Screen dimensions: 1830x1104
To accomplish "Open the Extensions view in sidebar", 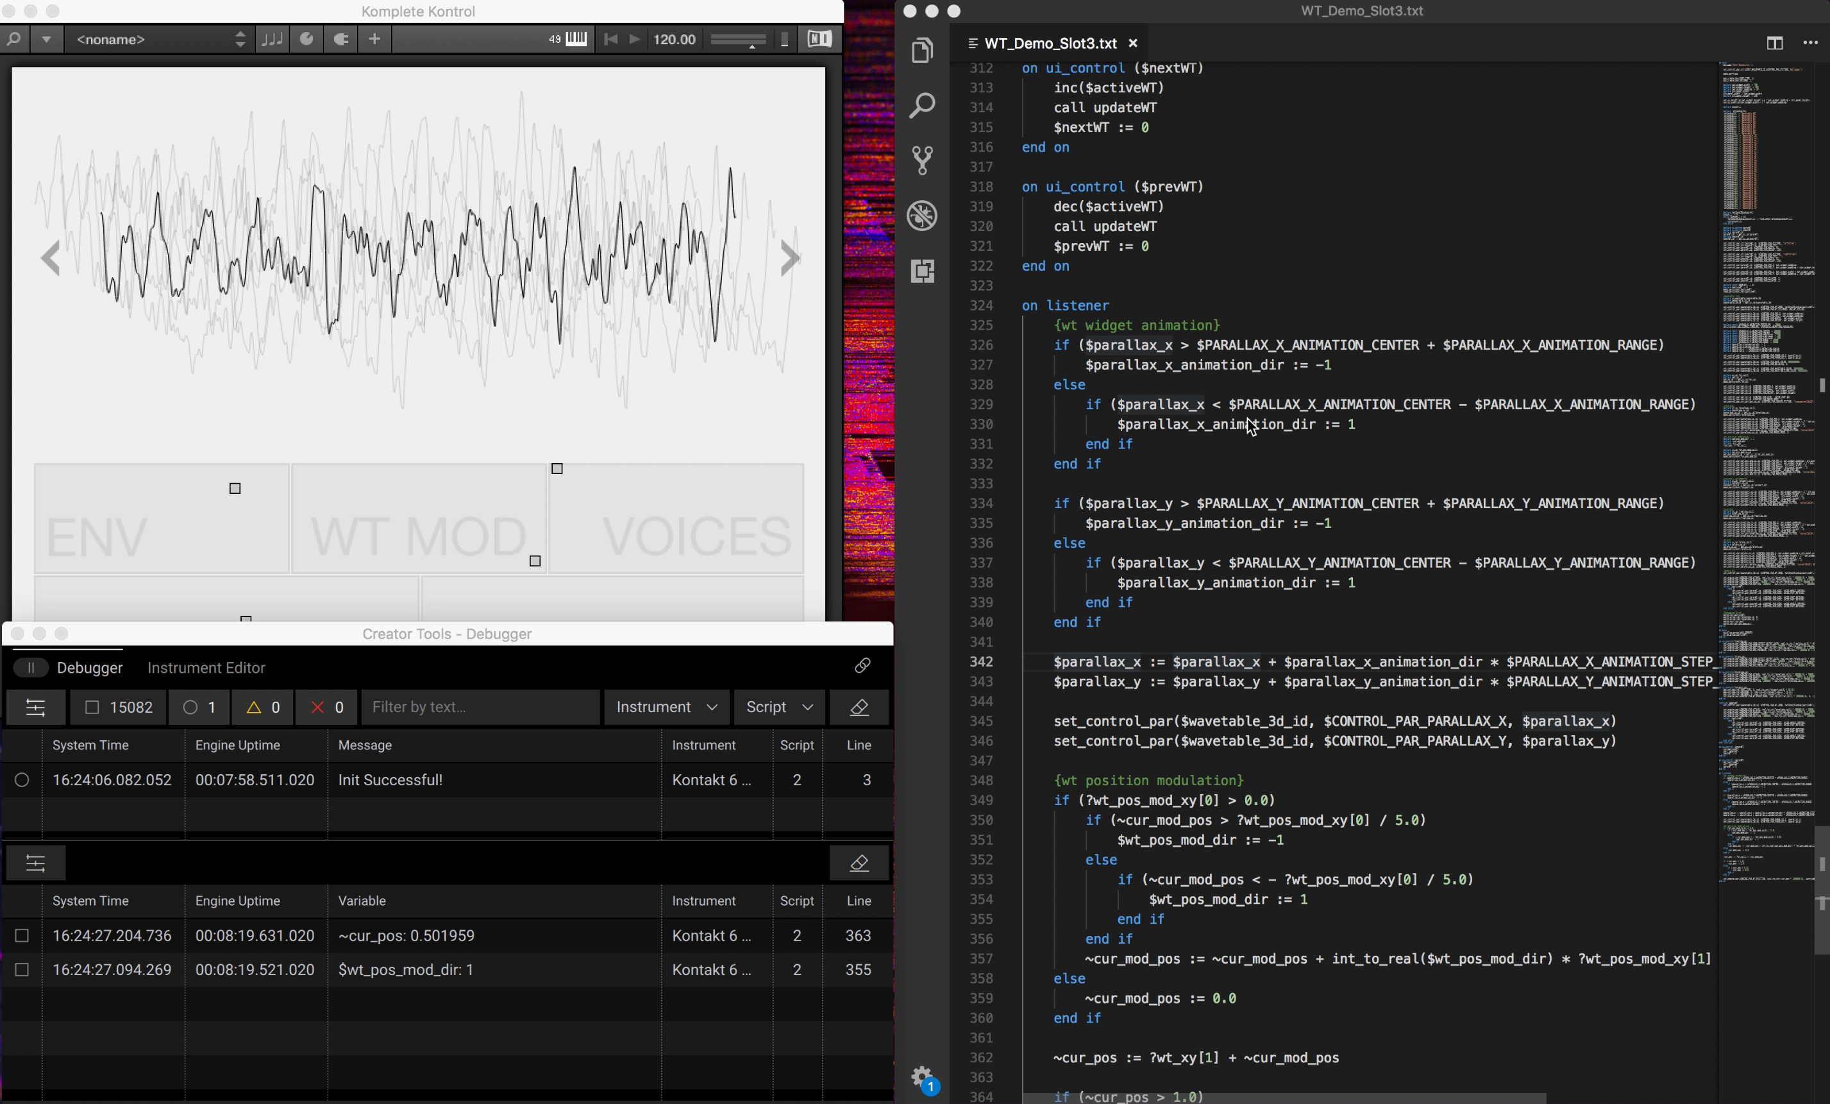I will click(x=923, y=271).
